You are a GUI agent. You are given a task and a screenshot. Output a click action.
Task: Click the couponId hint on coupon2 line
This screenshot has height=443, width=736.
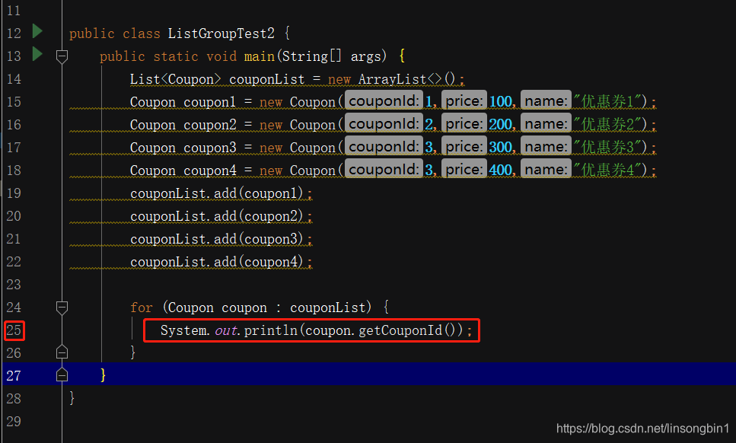(384, 124)
